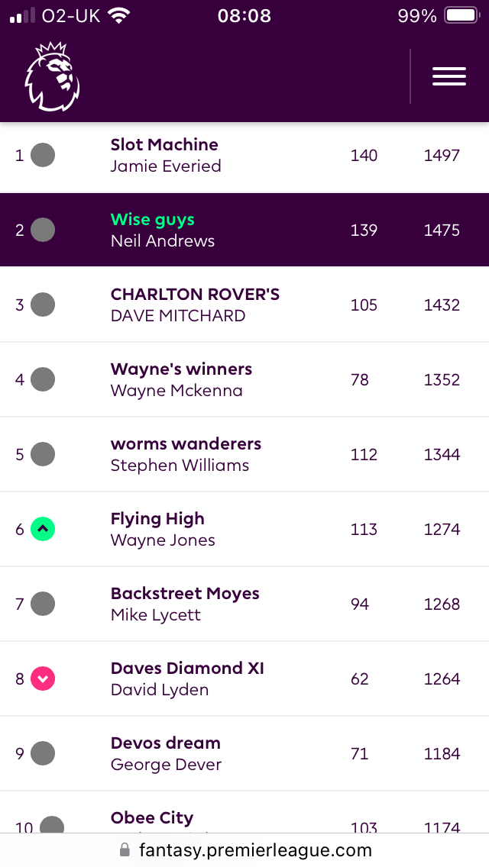
Task: Click grey dot beside Backstreet Moyes
Action: click(43, 604)
